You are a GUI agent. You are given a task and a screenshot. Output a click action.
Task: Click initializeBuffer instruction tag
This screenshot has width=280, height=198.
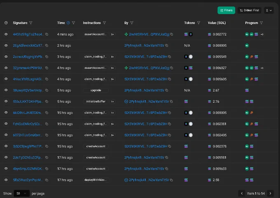click(96, 101)
